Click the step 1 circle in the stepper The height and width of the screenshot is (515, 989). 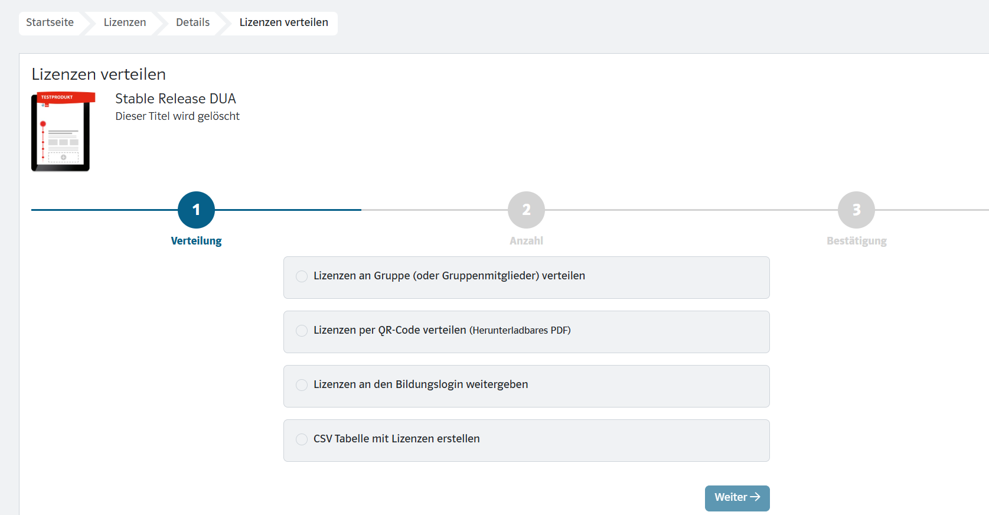(196, 210)
